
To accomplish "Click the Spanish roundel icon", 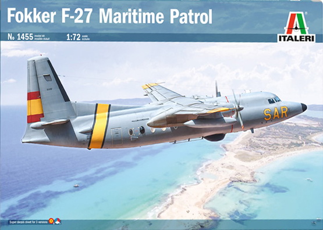I will [51, 221].
